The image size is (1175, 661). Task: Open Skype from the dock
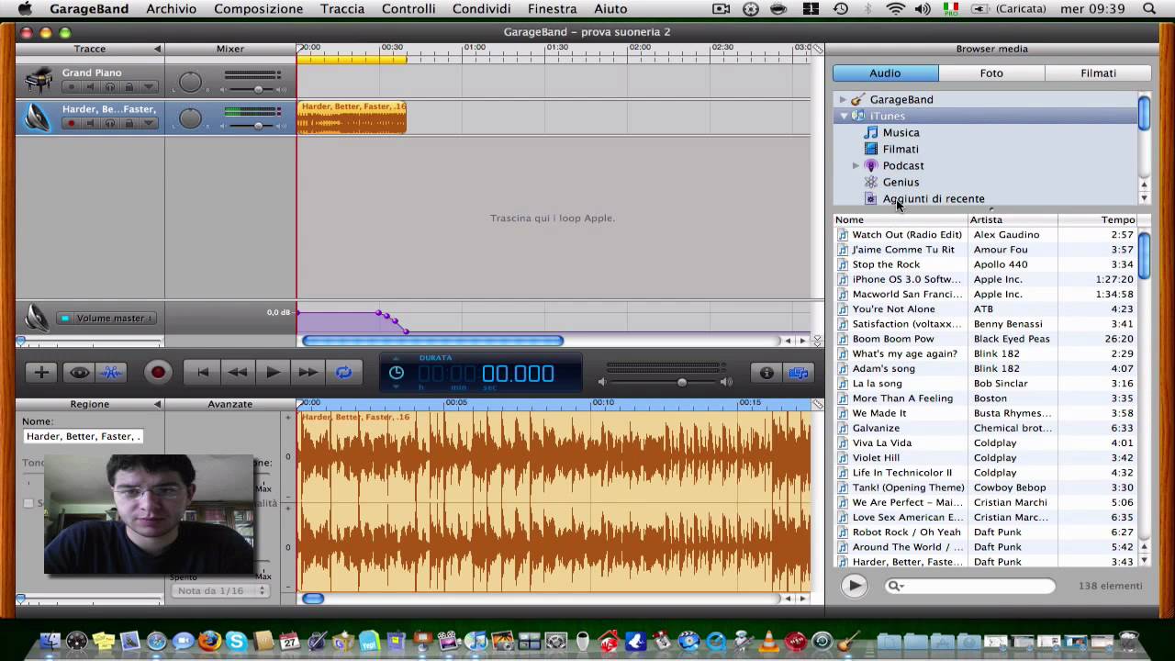[x=237, y=641]
